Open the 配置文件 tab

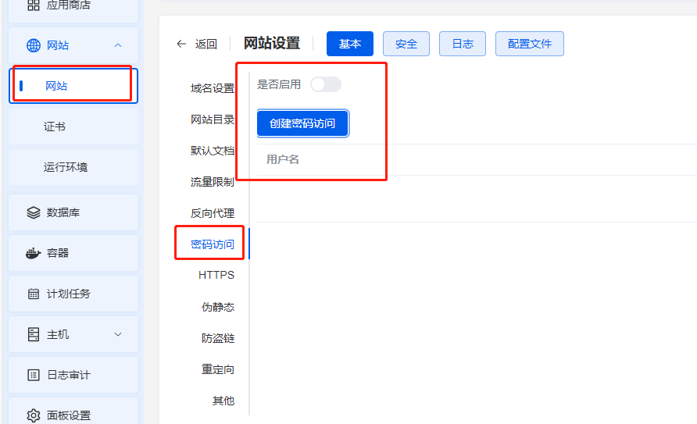click(530, 44)
